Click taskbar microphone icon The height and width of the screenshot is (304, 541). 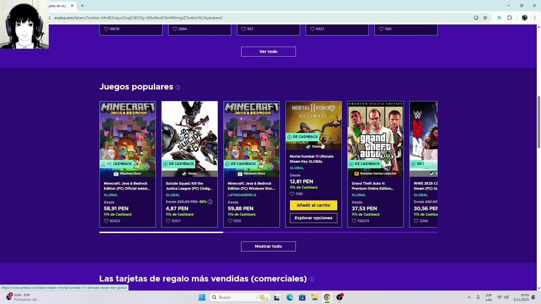pyautogui.click(x=478, y=297)
